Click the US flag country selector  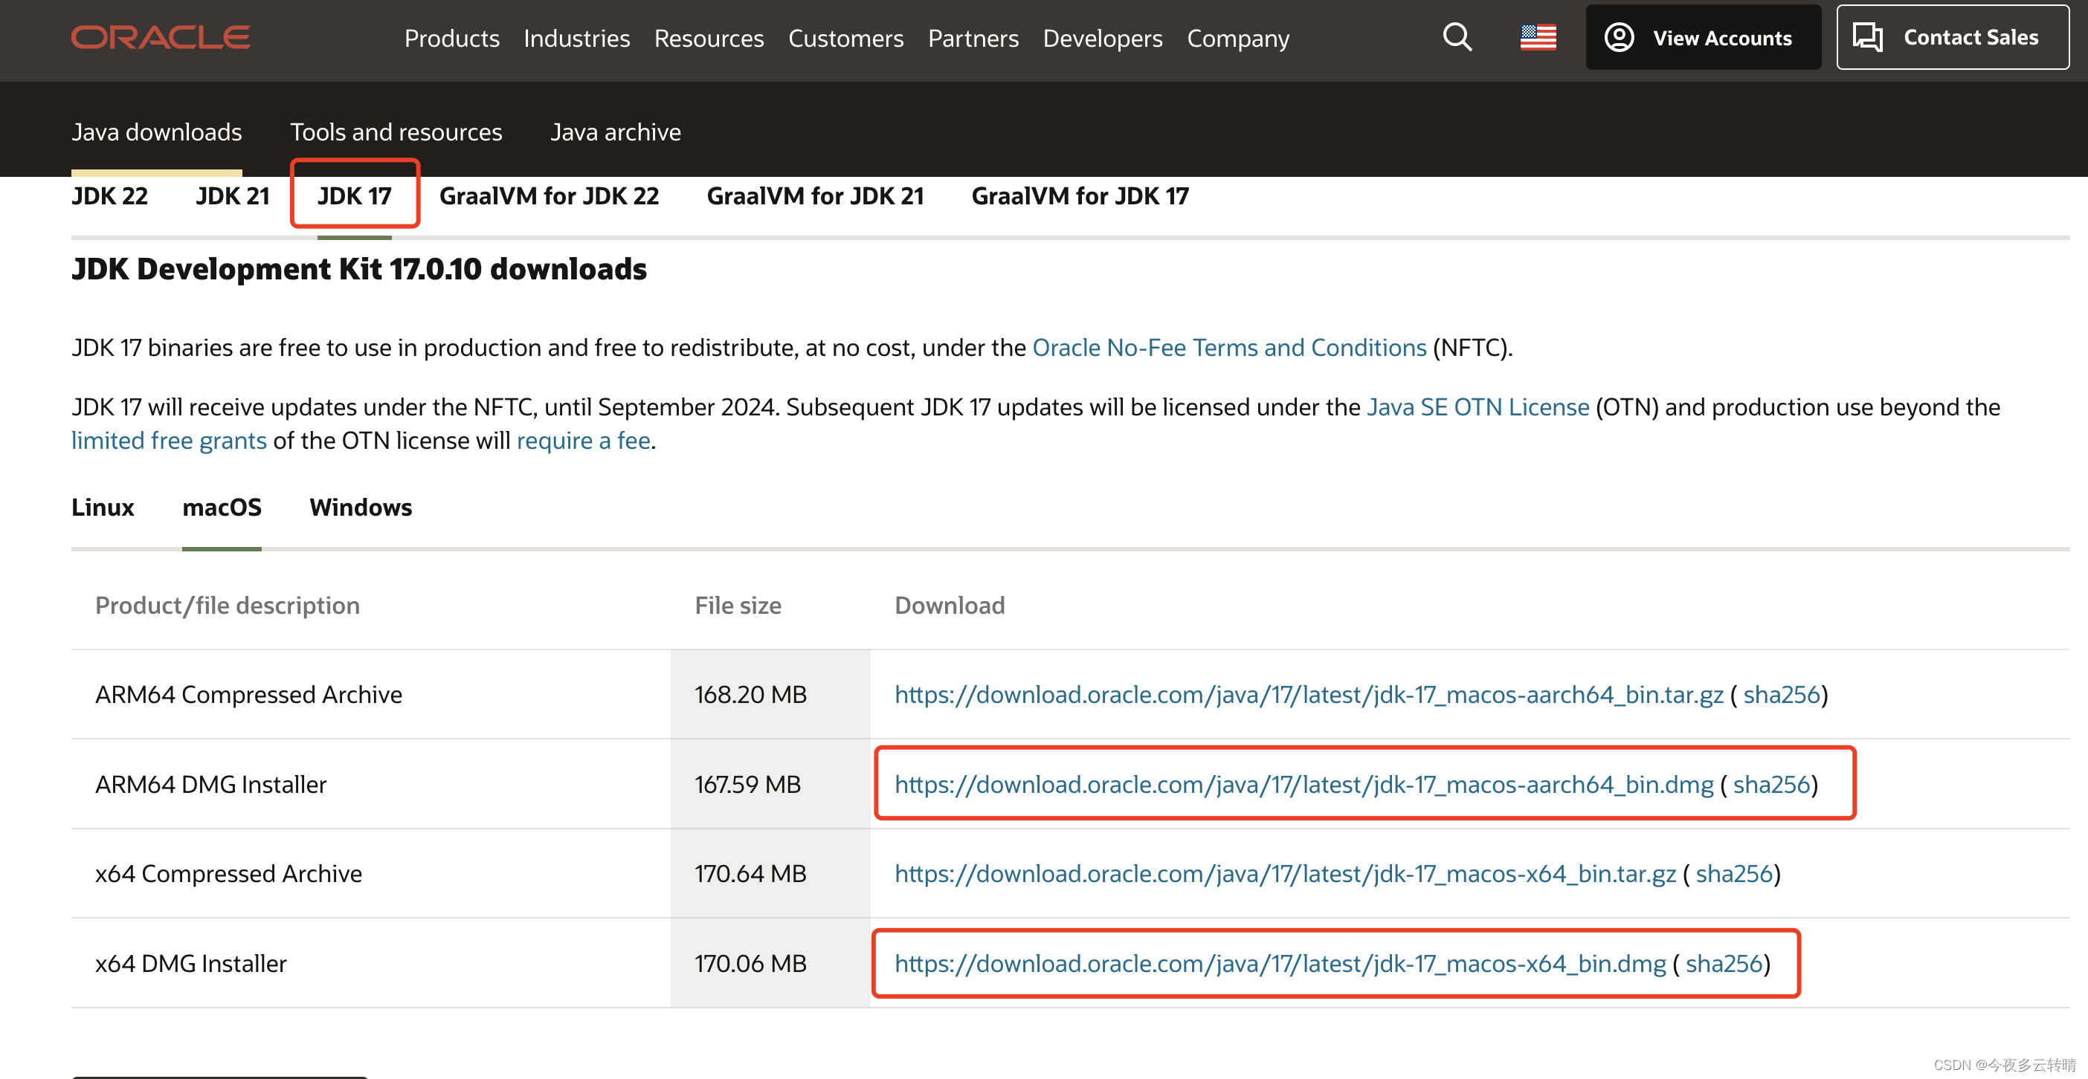coord(1538,37)
